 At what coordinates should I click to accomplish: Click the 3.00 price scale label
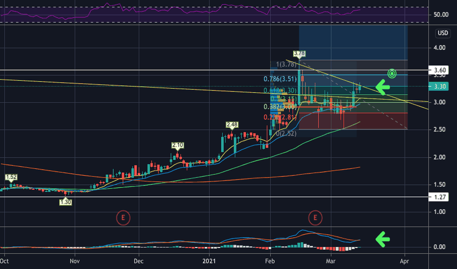point(439,102)
